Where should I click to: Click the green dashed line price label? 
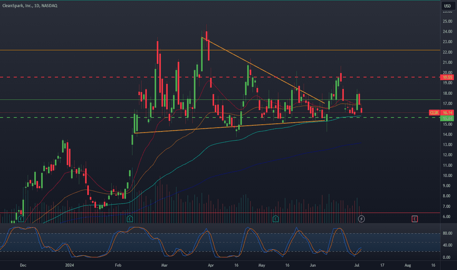pos(447,118)
